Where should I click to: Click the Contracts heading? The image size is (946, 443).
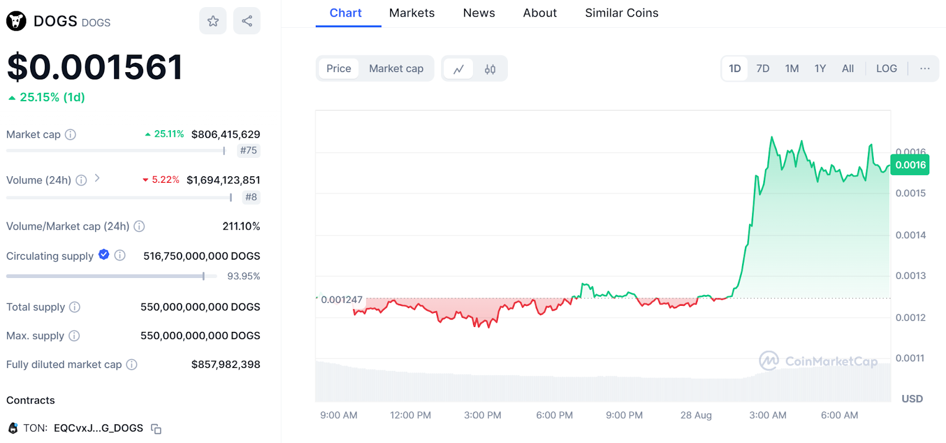click(31, 400)
